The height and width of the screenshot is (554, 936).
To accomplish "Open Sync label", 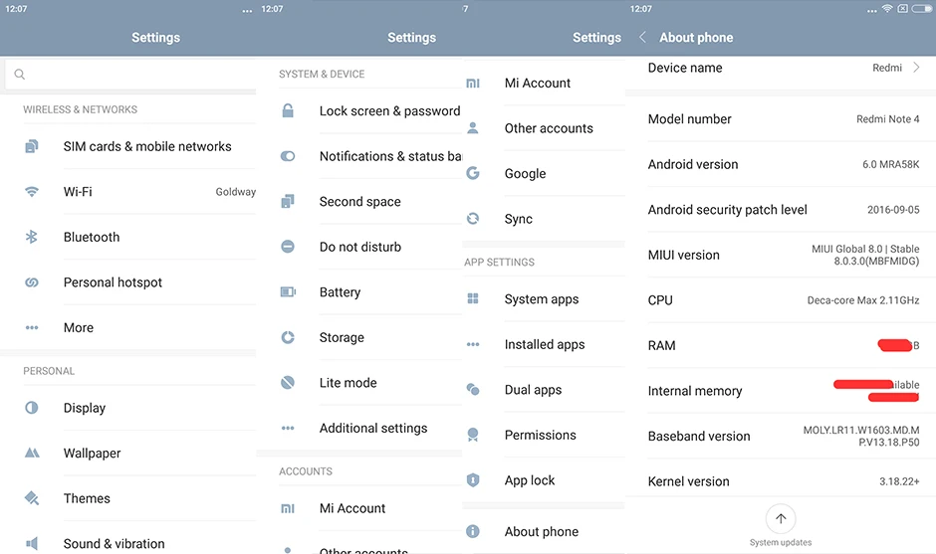I will coord(518,219).
